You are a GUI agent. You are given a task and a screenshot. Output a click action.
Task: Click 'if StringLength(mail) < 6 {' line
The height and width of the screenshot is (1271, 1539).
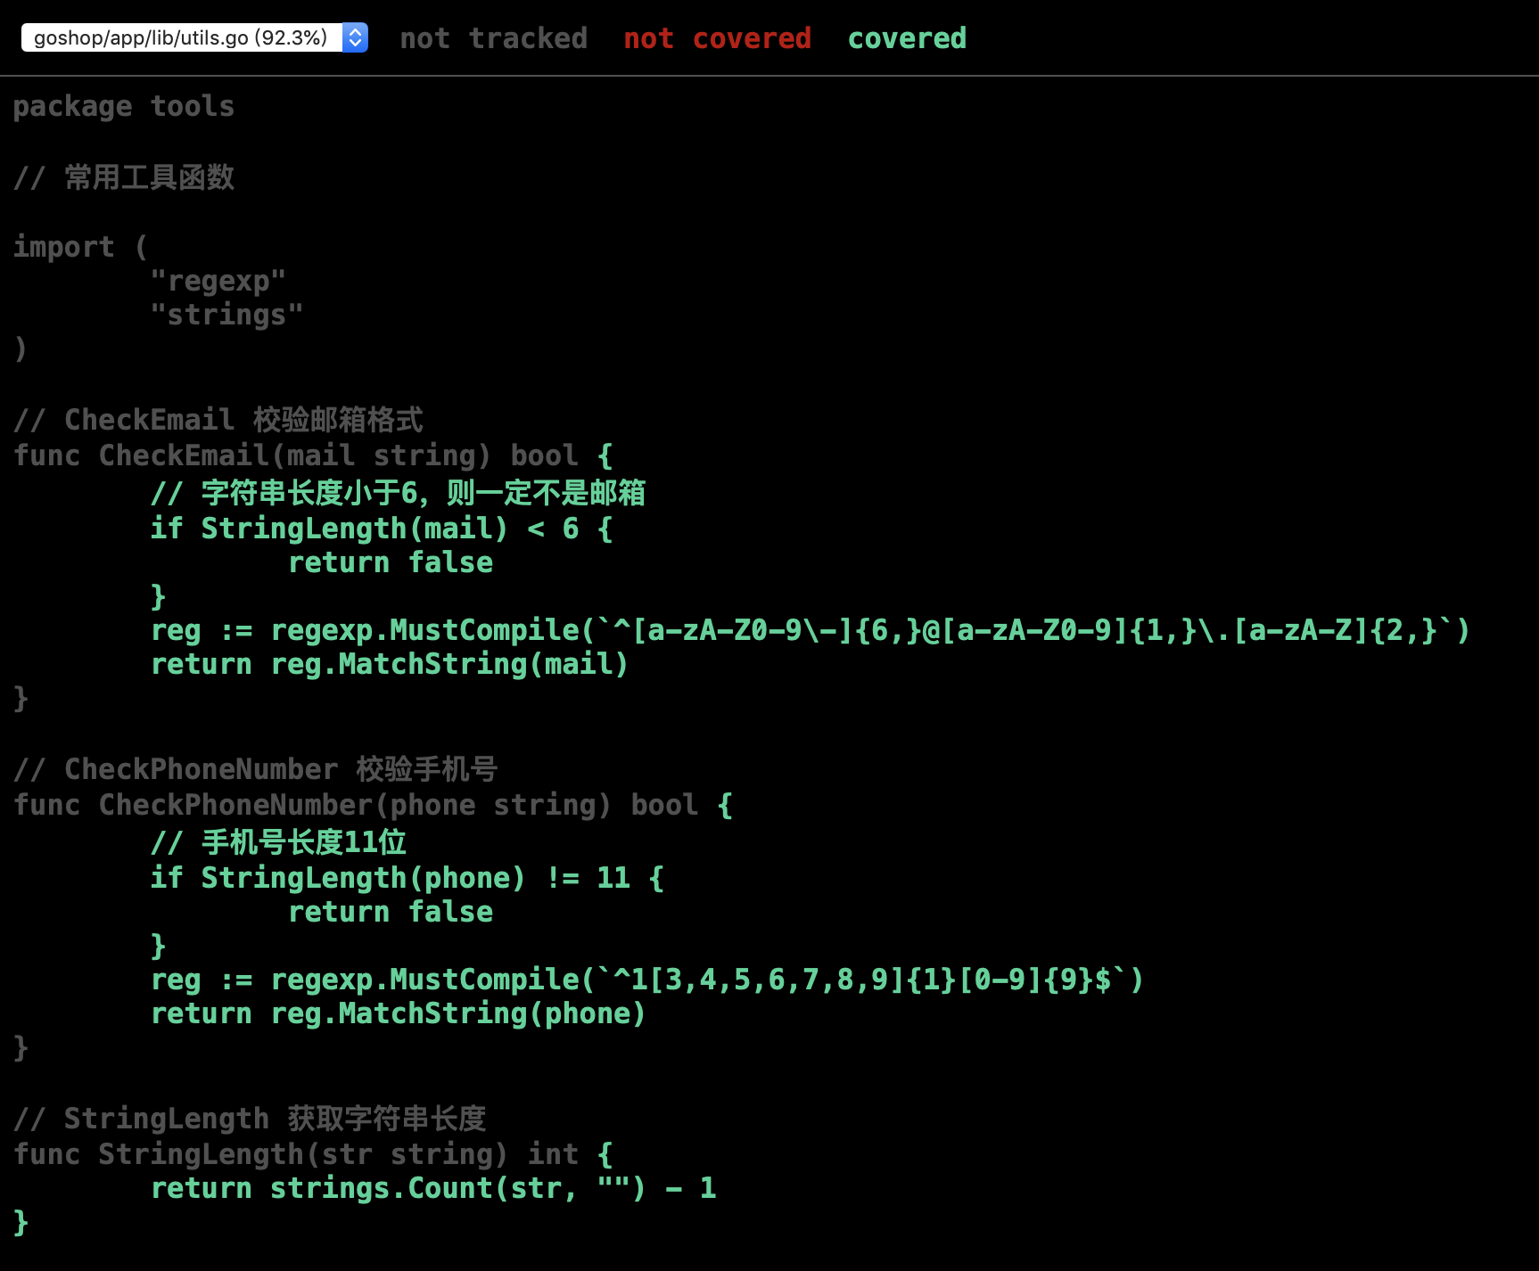point(382,528)
